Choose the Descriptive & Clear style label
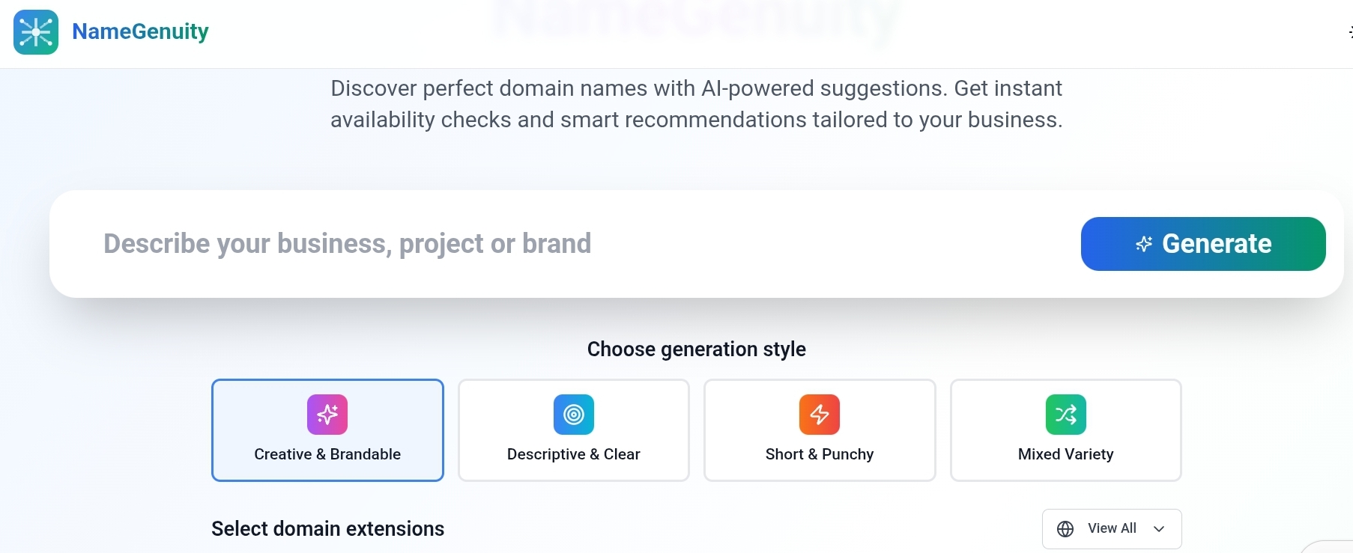The width and height of the screenshot is (1353, 553). [x=574, y=454]
